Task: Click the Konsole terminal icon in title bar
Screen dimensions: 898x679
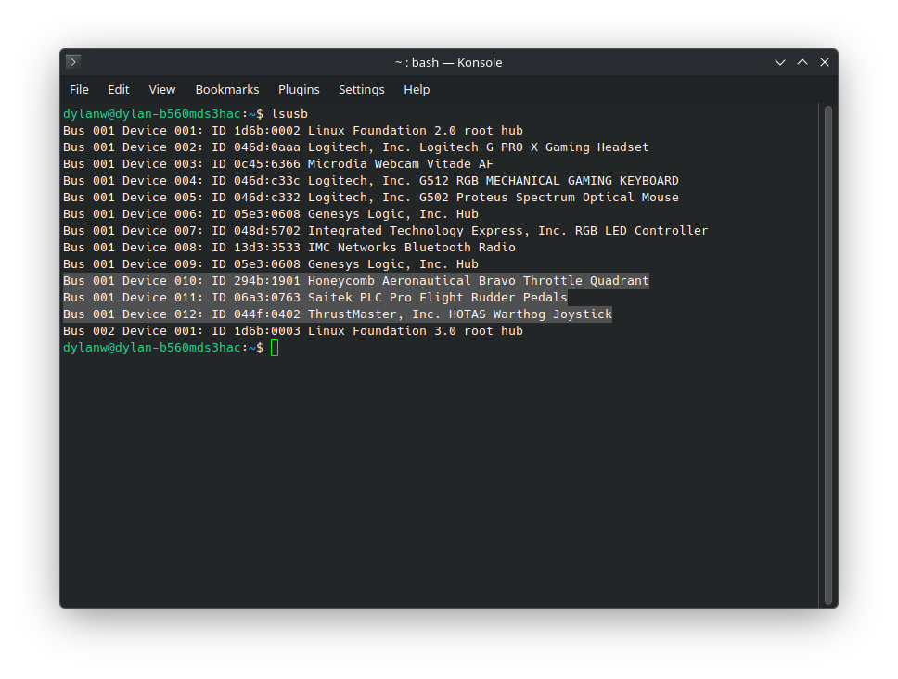Action: 73,62
